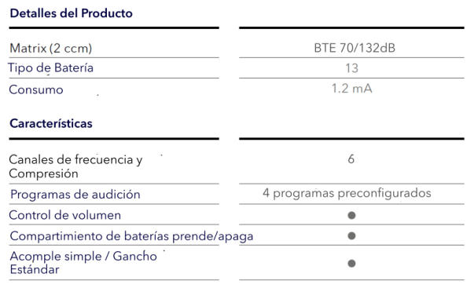Select the Control de volumen label
Viewport: 474px width, 299px height.
coord(65,215)
